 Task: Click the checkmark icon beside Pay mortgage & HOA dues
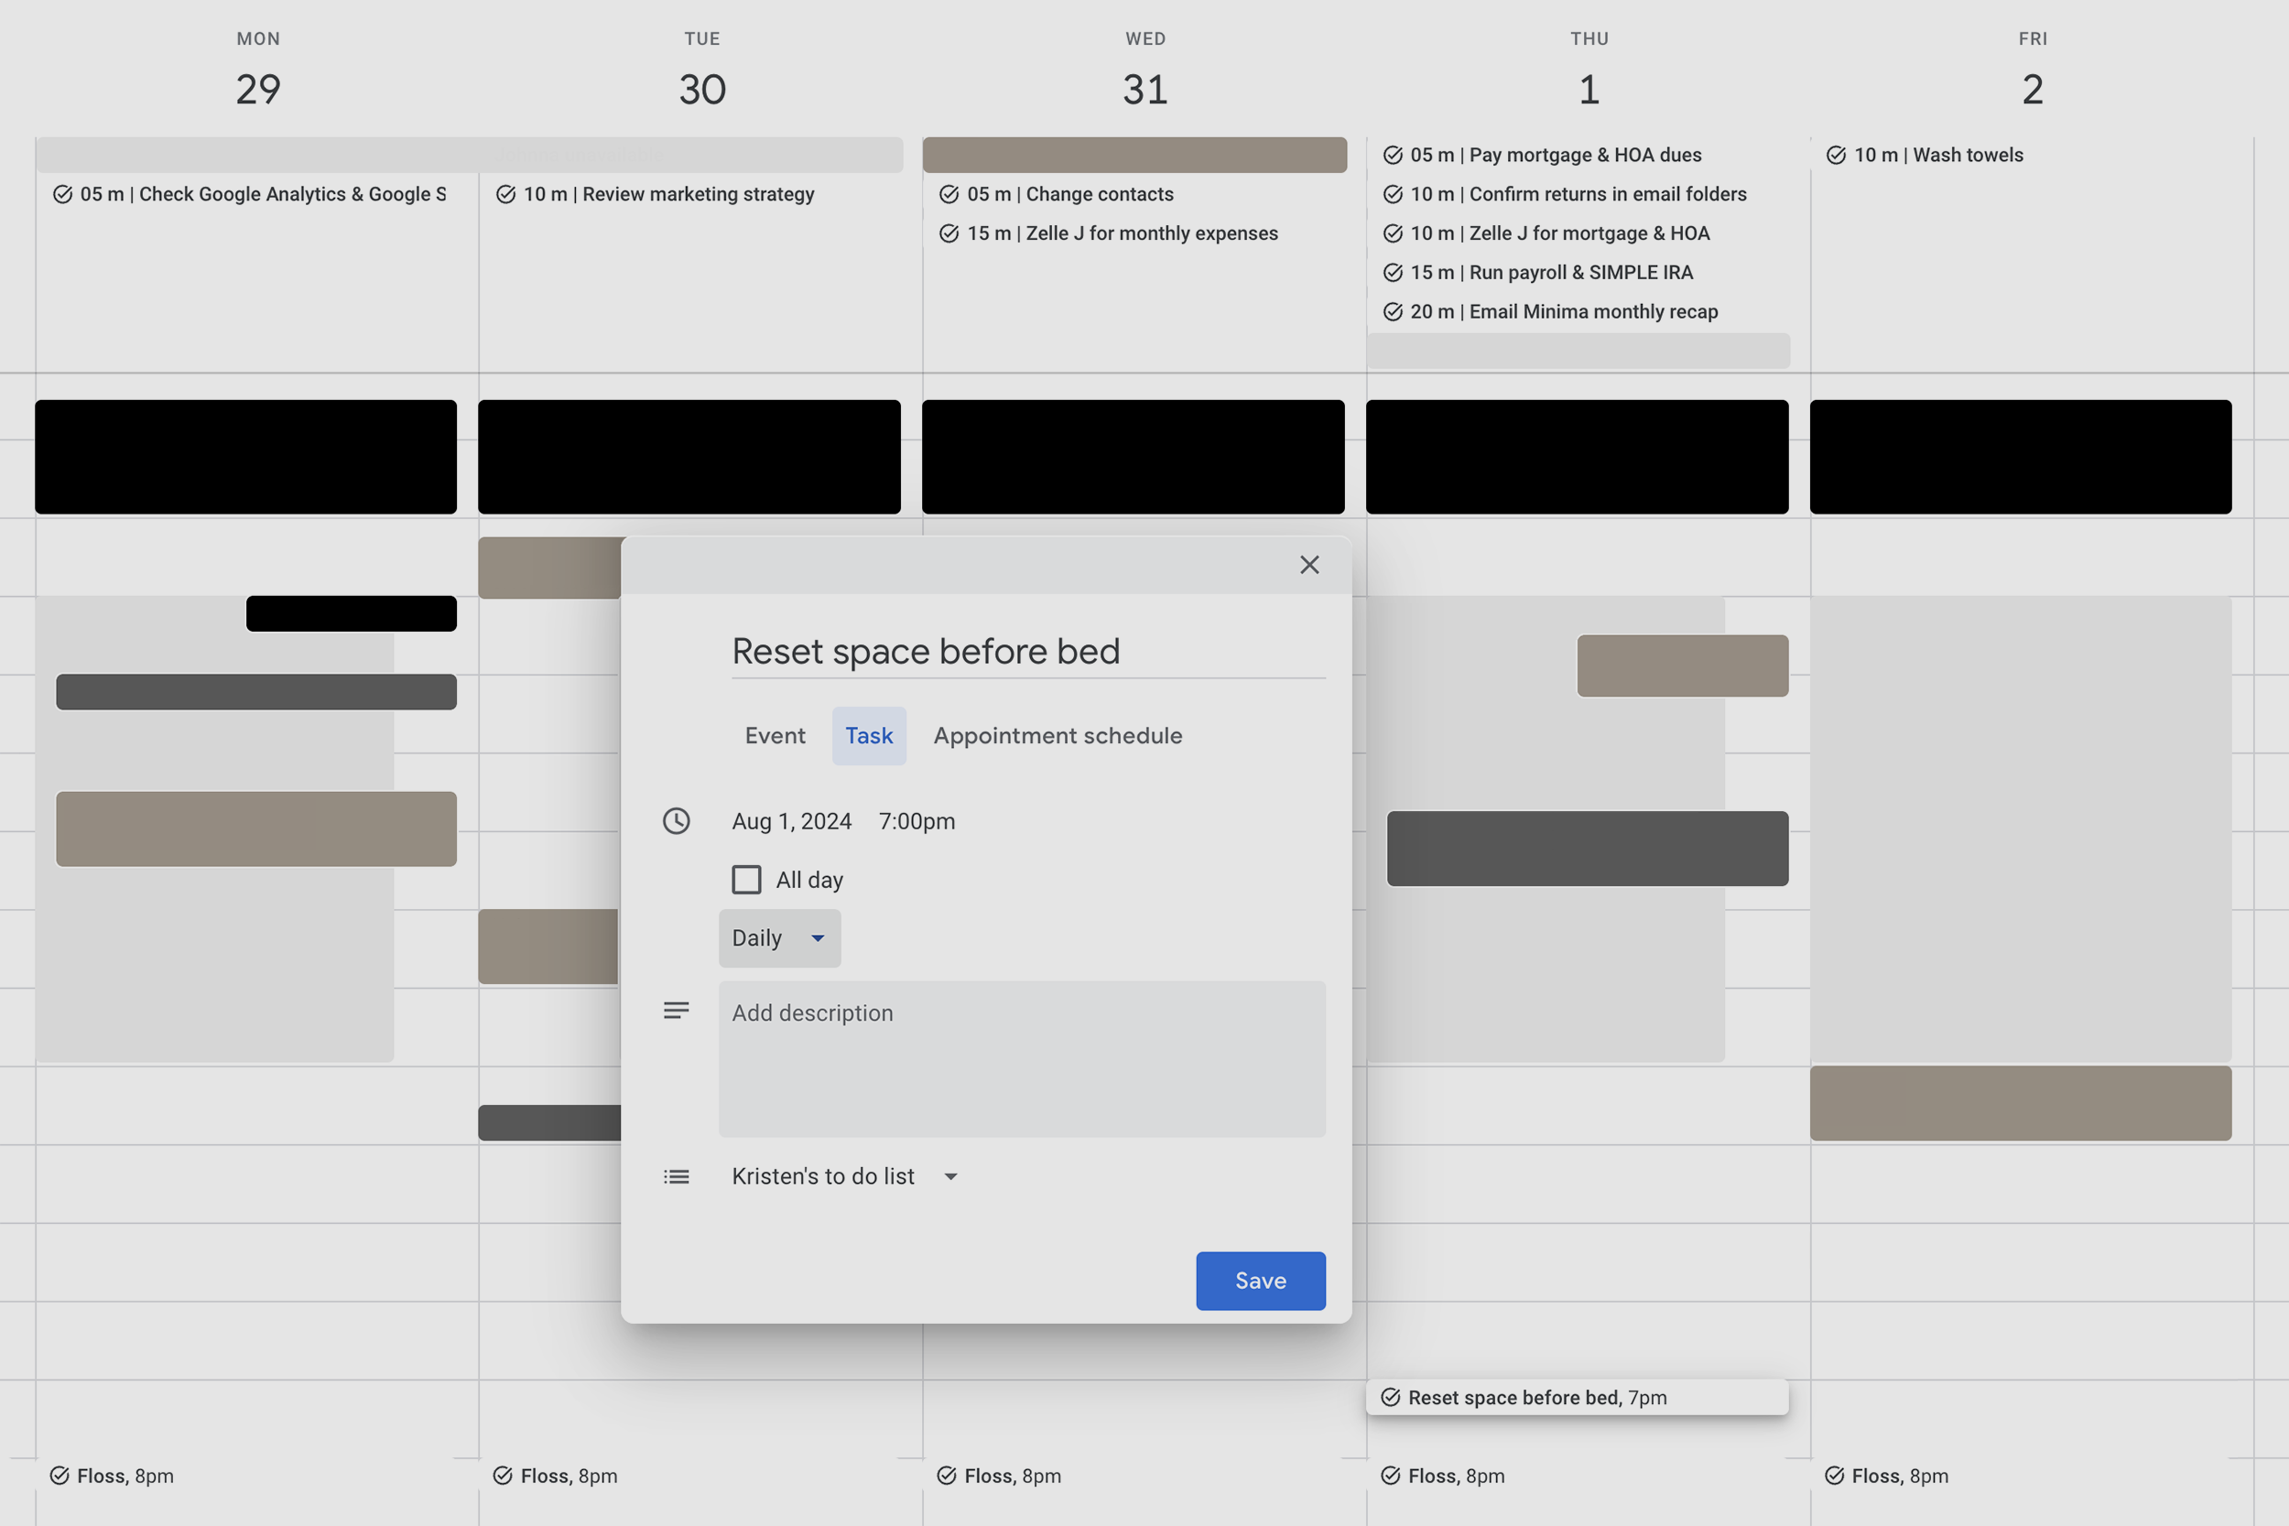pyautogui.click(x=1392, y=155)
